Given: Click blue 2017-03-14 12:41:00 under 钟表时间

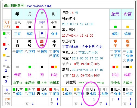Looking at the screenshot, I should (x=77, y=24).
